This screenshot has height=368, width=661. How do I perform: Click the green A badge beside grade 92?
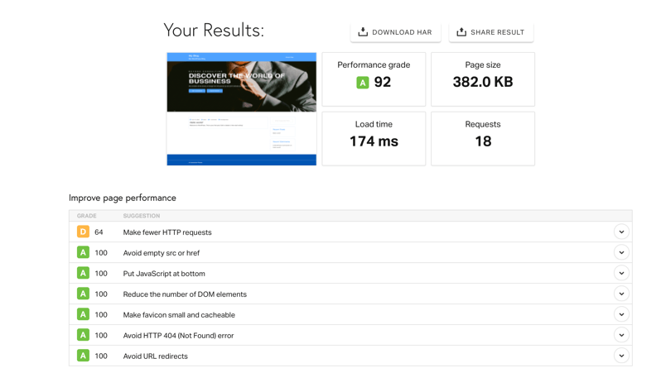[363, 82]
